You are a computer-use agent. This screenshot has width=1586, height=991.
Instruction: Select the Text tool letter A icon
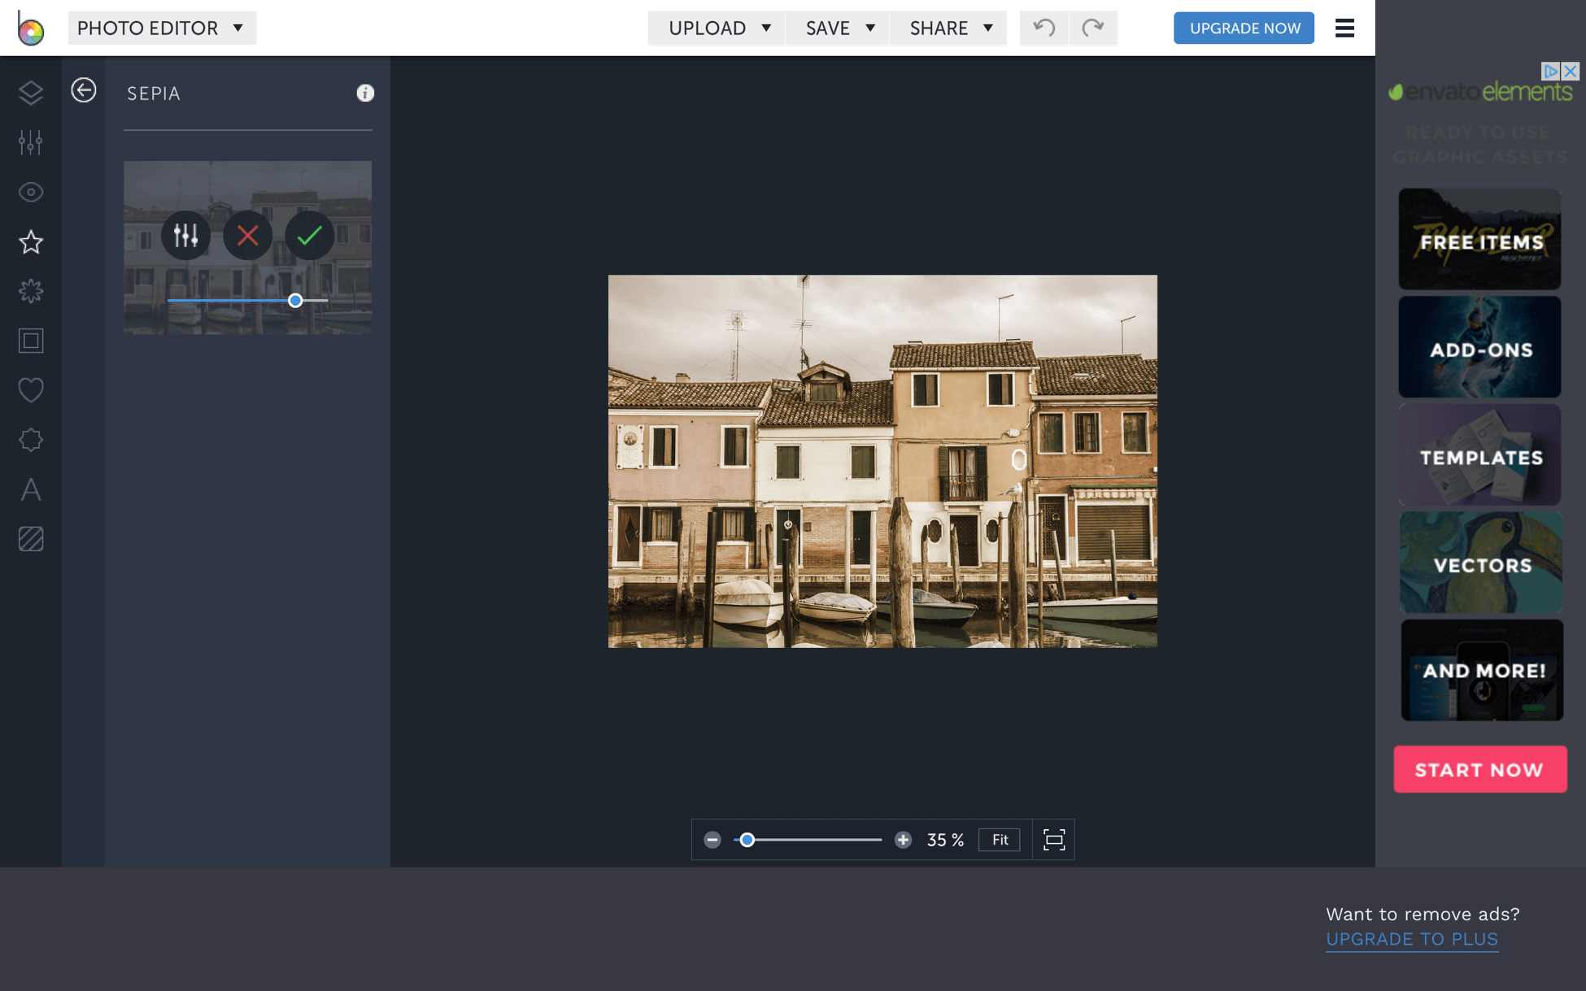[31, 489]
